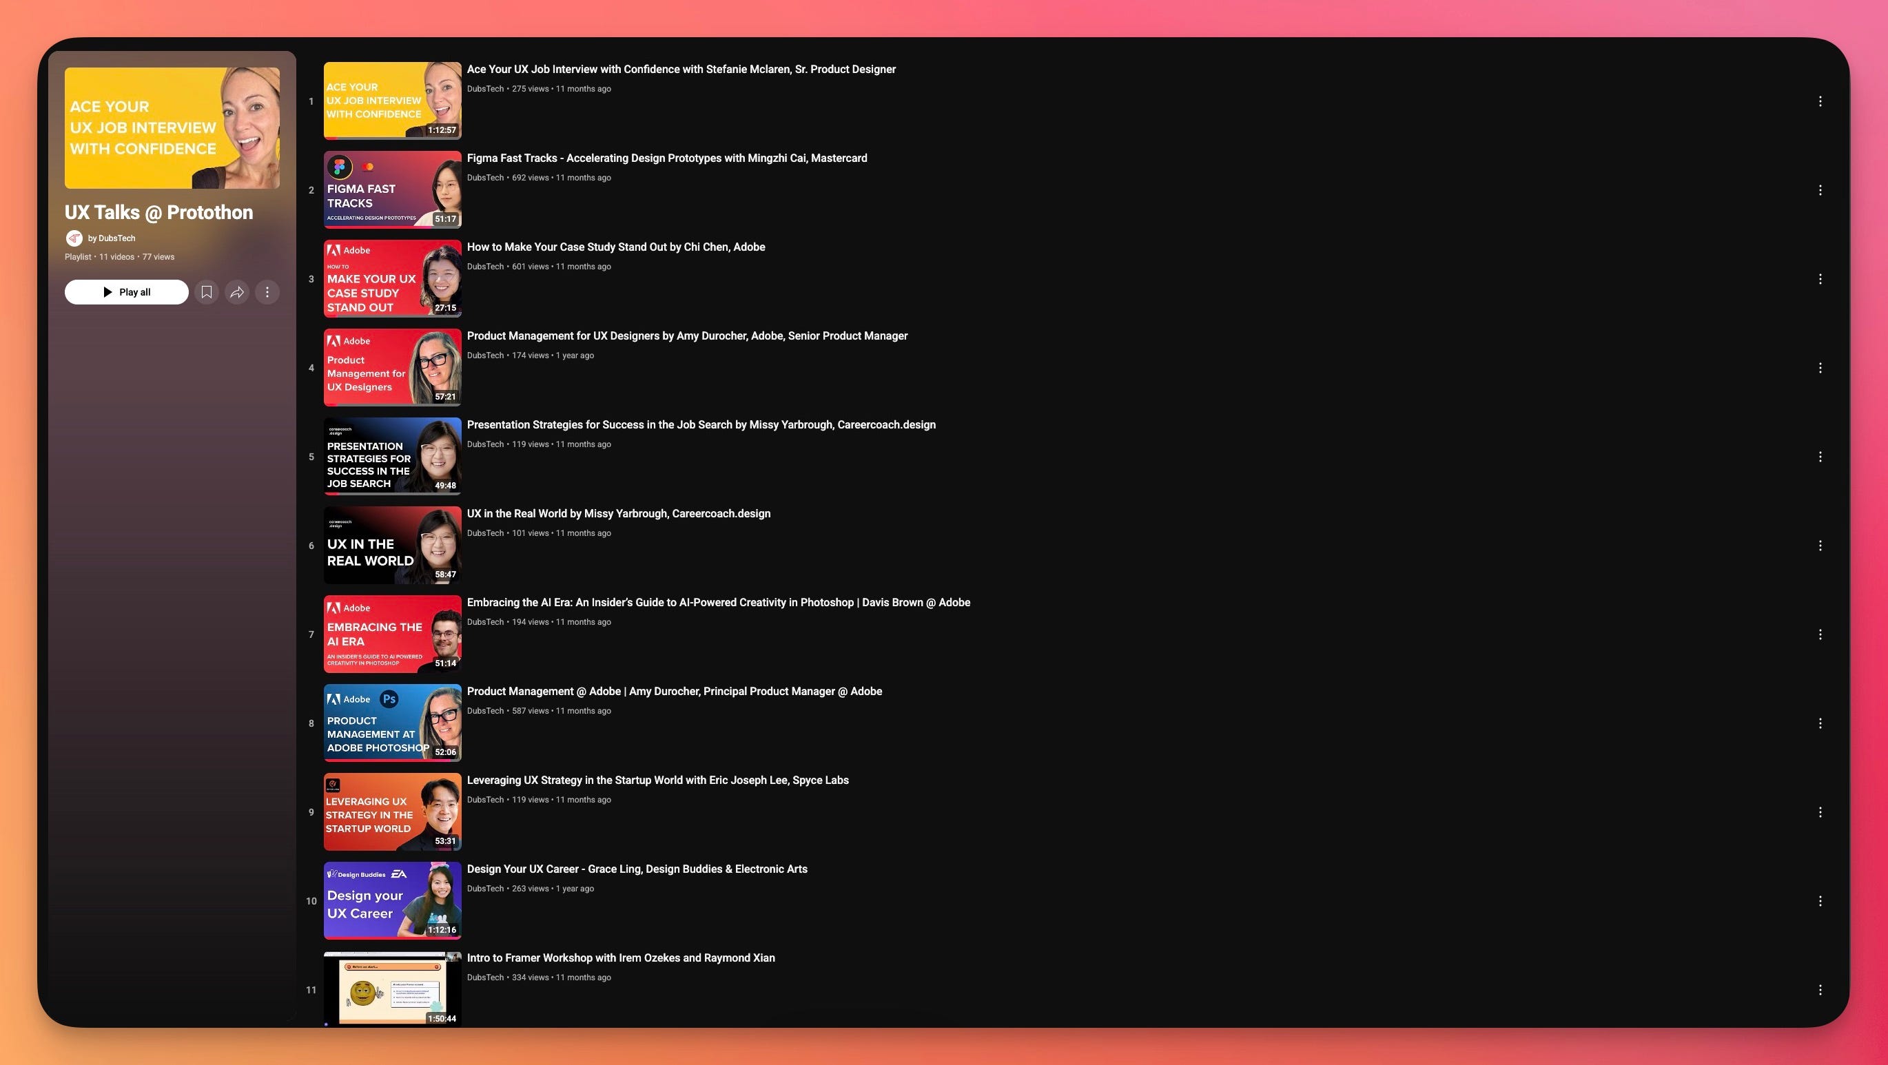The height and width of the screenshot is (1065, 1888).
Task: Click the DubsTech channel avatar icon
Action: [x=74, y=238]
